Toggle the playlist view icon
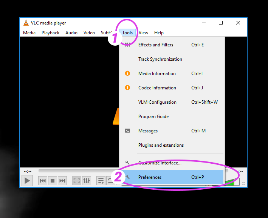 (x=101, y=181)
